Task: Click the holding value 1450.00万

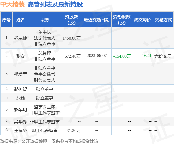Action: (x=72, y=38)
